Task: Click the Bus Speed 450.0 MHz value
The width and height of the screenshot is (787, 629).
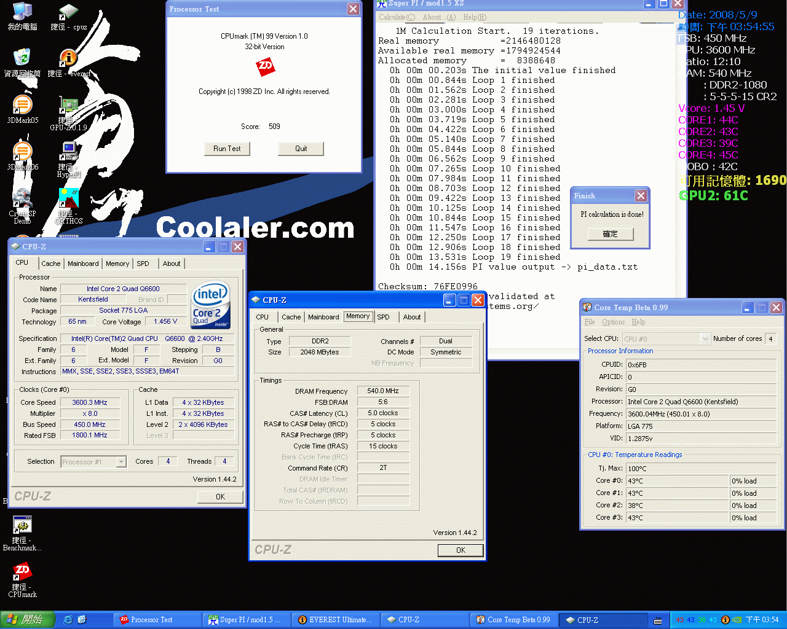Action: tap(89, 424)
